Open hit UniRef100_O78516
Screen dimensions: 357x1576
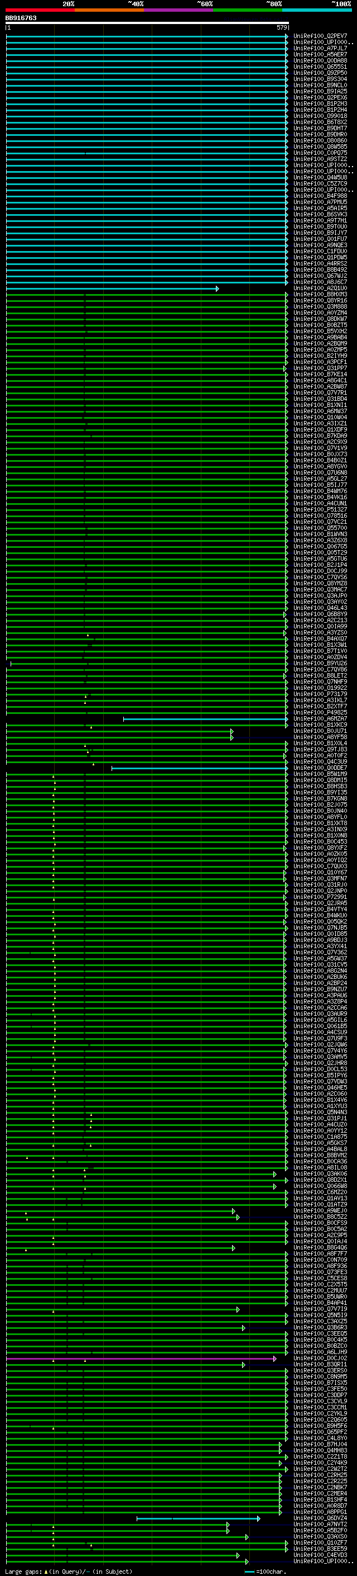[320, 516]
